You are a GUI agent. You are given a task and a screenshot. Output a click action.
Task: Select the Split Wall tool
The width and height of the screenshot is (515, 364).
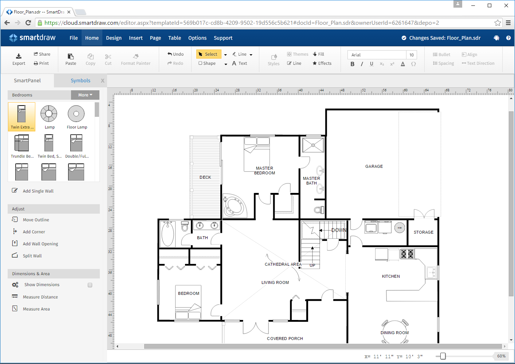[x=32, y=256]
